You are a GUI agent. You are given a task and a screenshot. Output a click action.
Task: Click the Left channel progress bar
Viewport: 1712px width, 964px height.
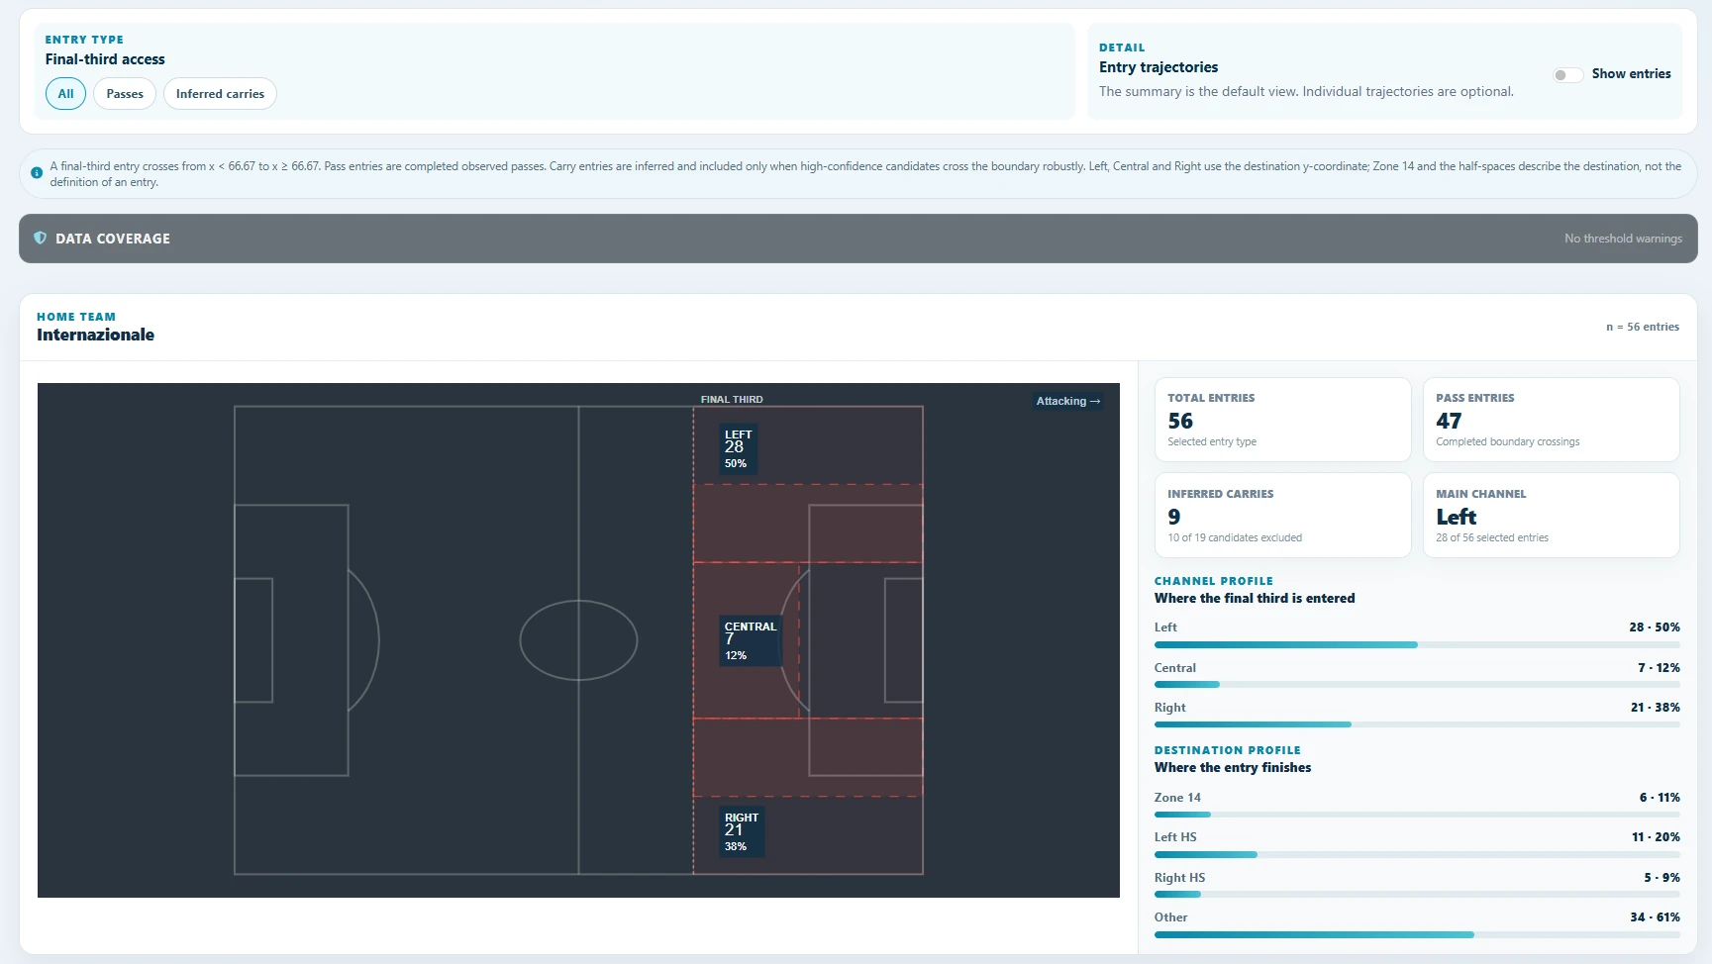point(1417,644)
